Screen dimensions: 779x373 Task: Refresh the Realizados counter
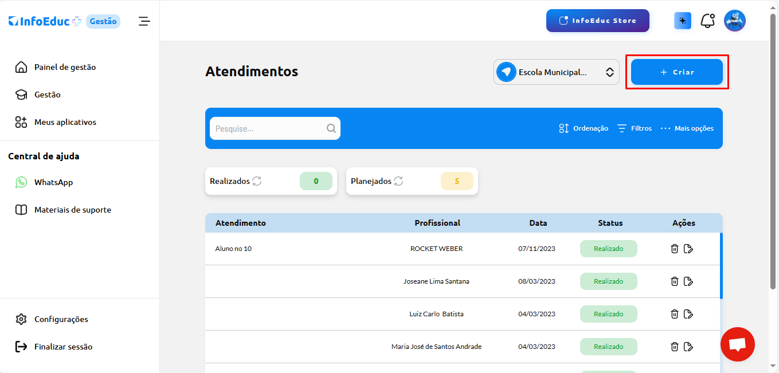point(257,181)
